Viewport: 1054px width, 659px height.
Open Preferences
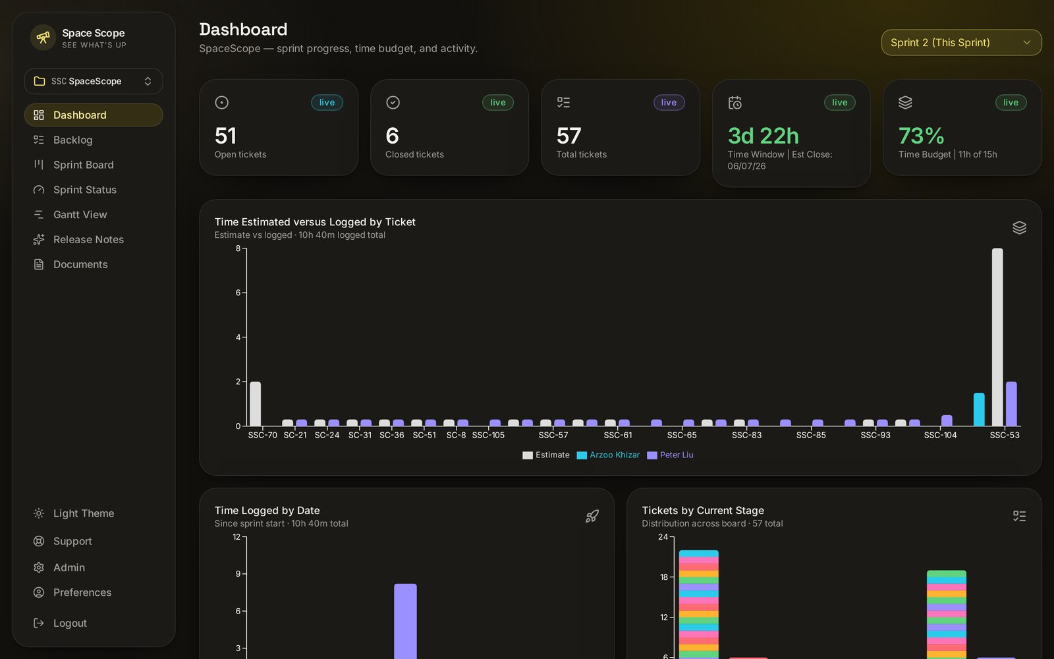click(x=94, y=592)
